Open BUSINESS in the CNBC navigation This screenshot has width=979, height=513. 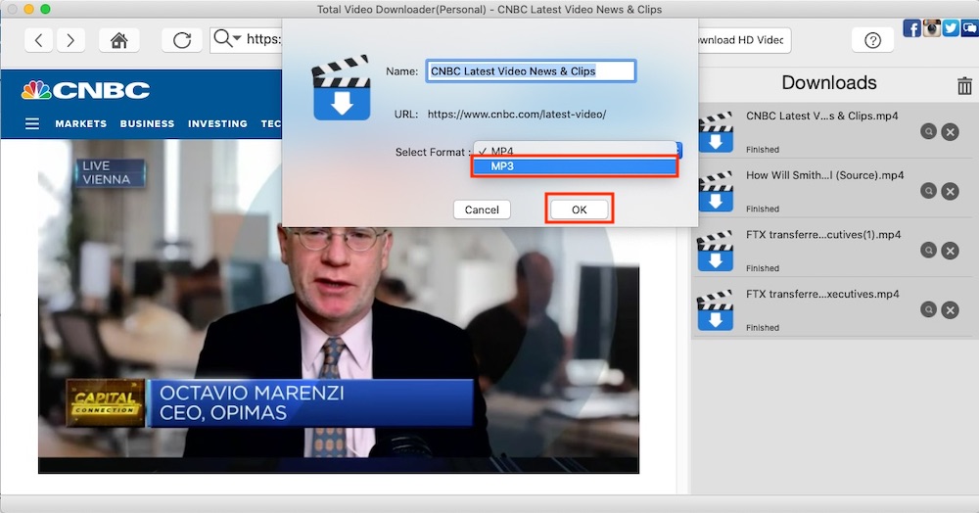coord(148,123)
